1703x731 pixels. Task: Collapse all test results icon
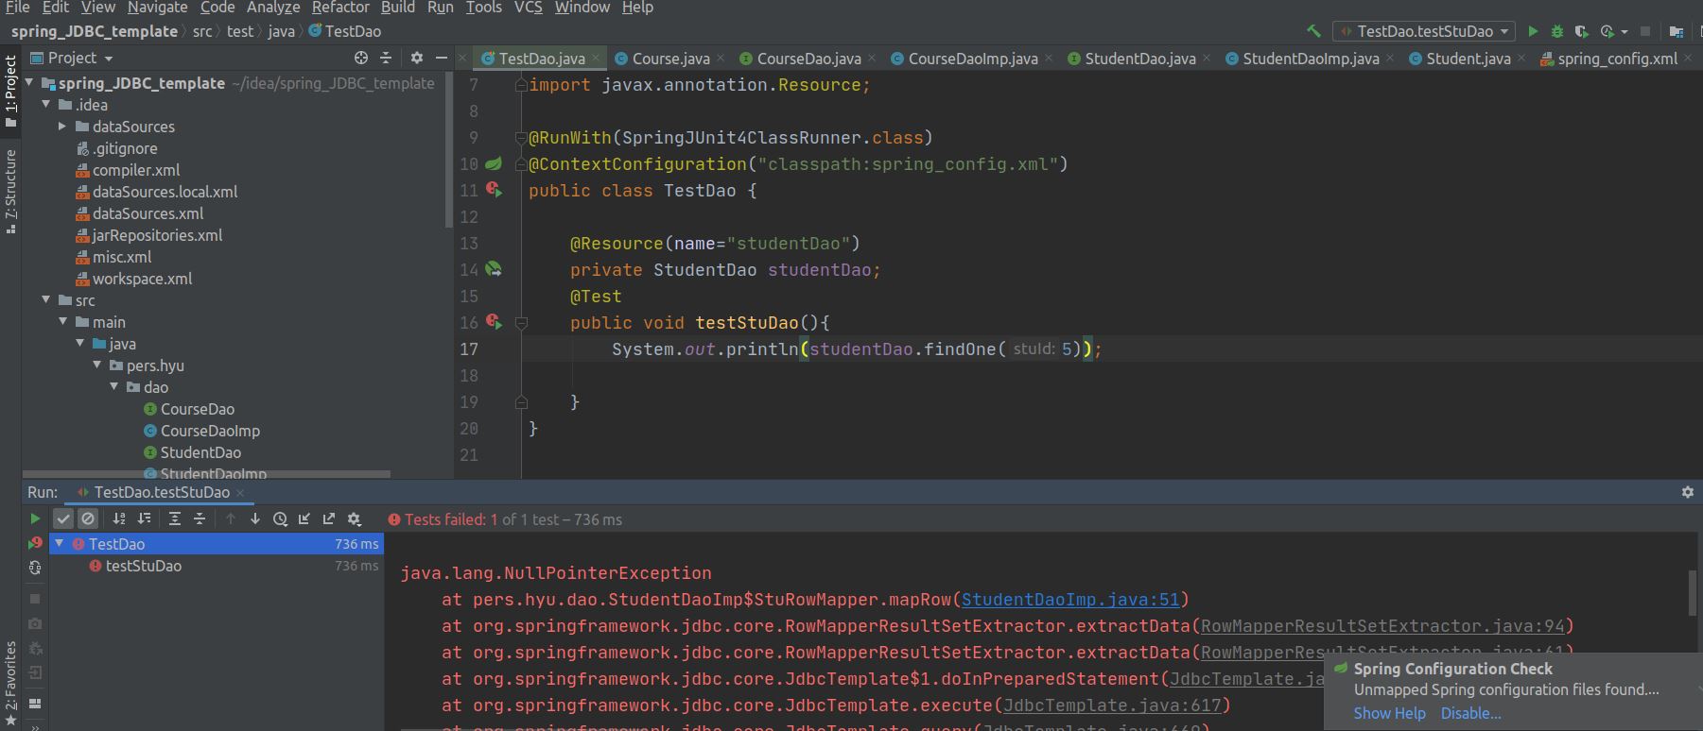tap(200, 518)
